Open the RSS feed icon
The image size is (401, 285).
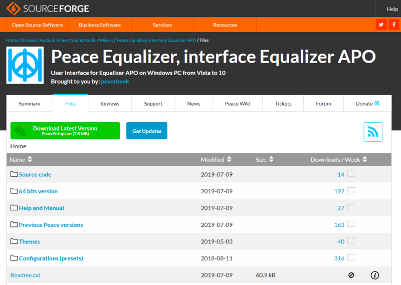click(x=373, y=132)
